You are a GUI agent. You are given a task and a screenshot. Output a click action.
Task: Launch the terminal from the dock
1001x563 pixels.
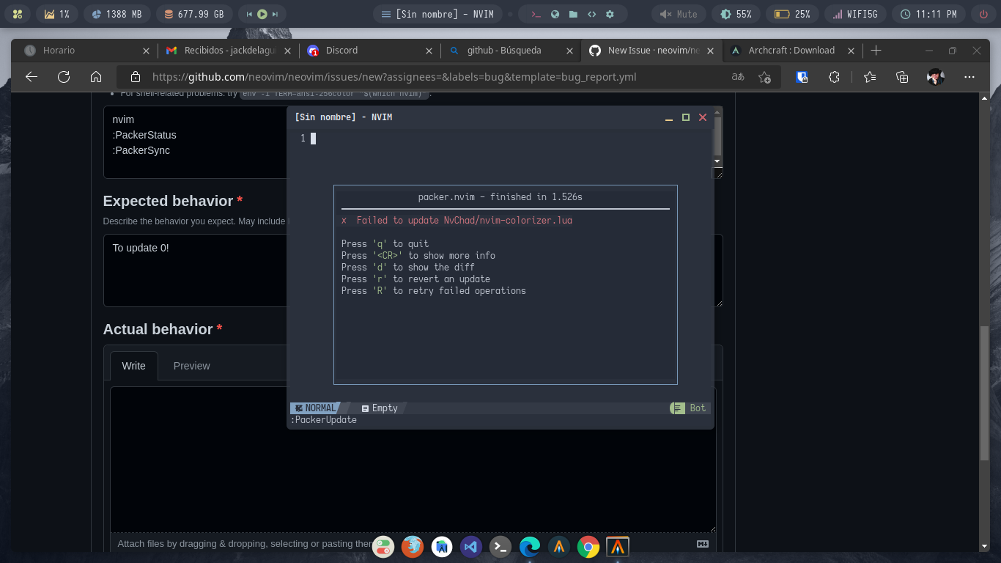pos(500,546)
